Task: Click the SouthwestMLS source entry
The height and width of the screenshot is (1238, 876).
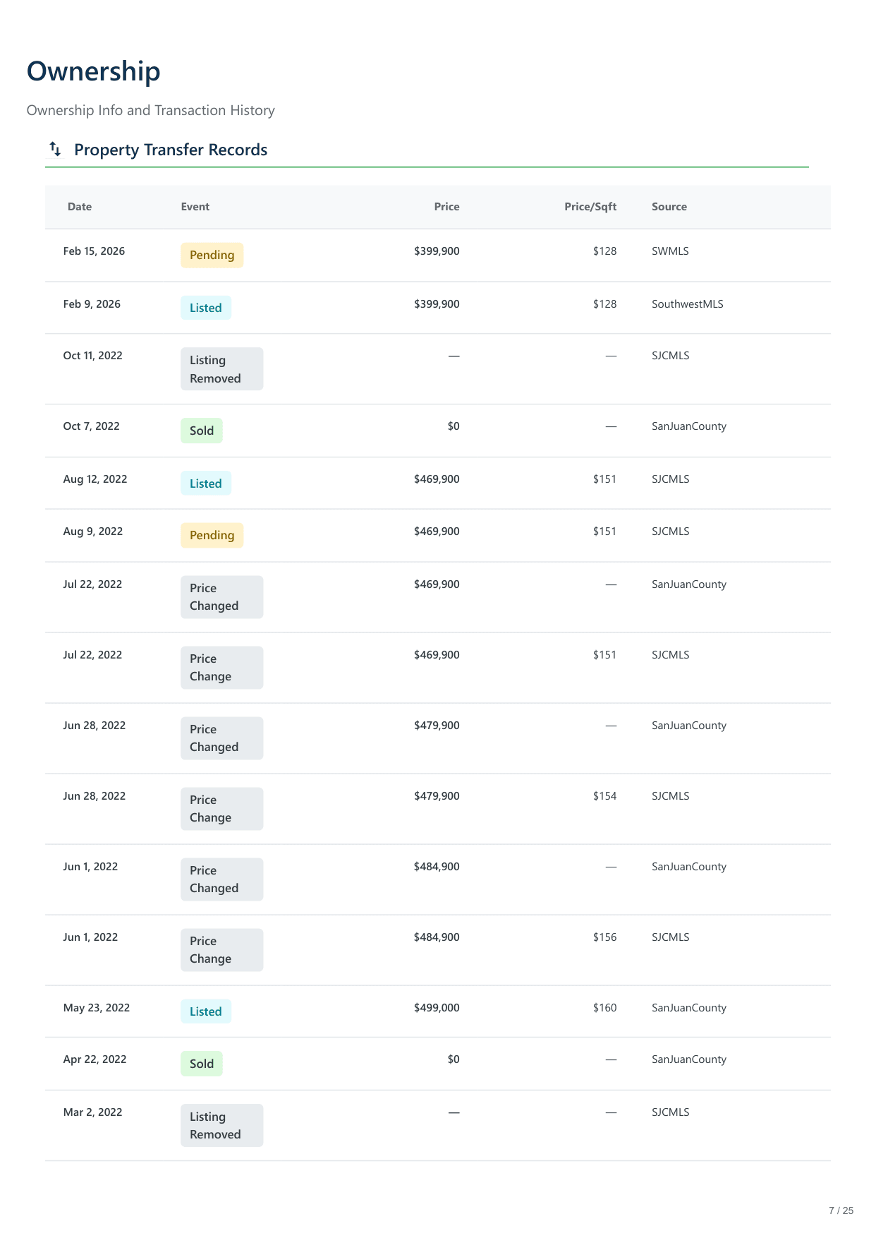Action: point(687,304)
